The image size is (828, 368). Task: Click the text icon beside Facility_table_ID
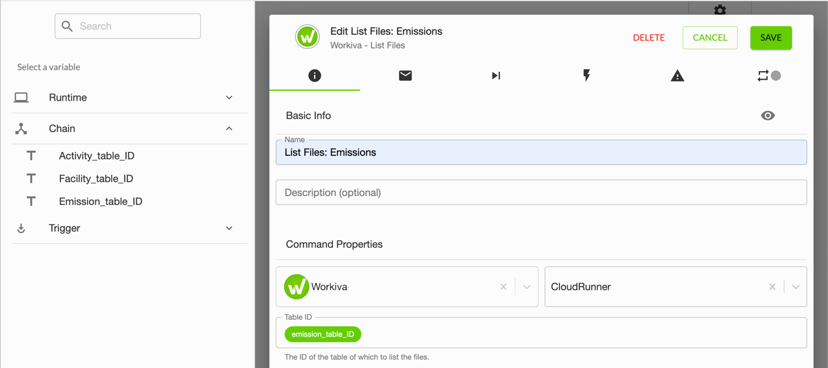(31, 178)
